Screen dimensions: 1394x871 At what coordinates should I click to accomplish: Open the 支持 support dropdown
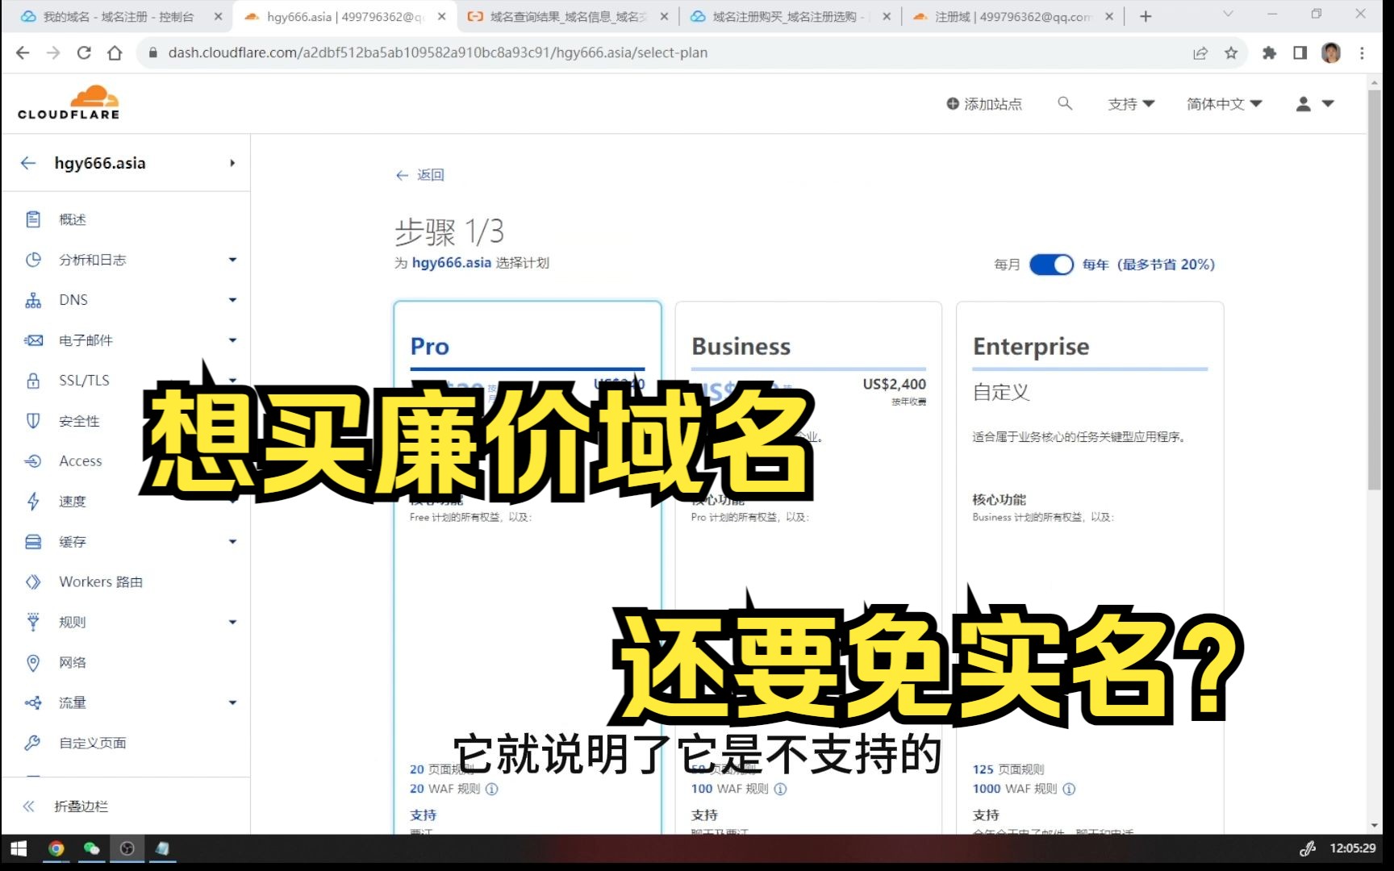(1131, 103)
